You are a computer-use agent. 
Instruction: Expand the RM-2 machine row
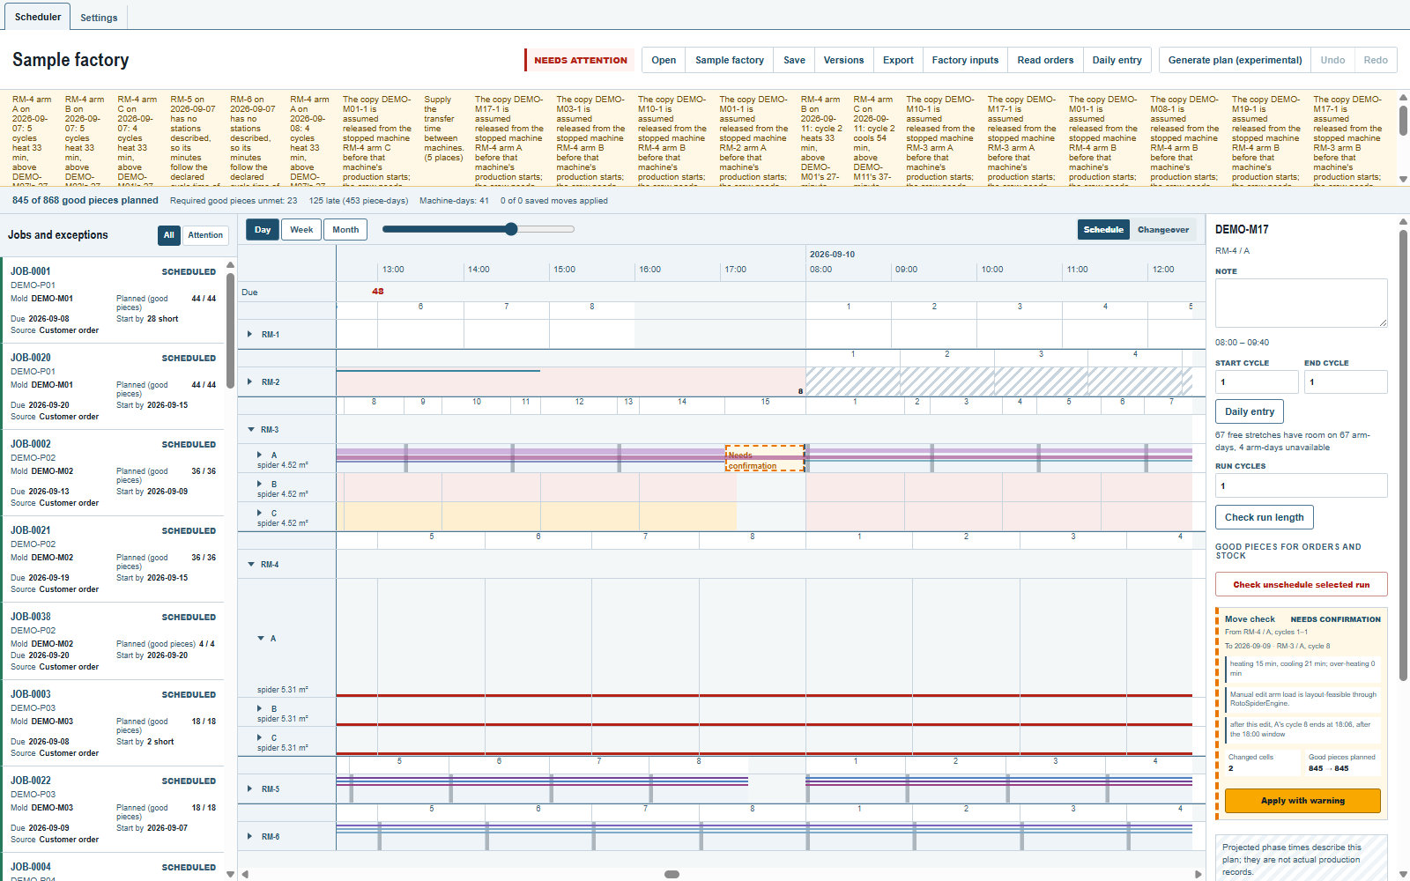pos(251,382)
